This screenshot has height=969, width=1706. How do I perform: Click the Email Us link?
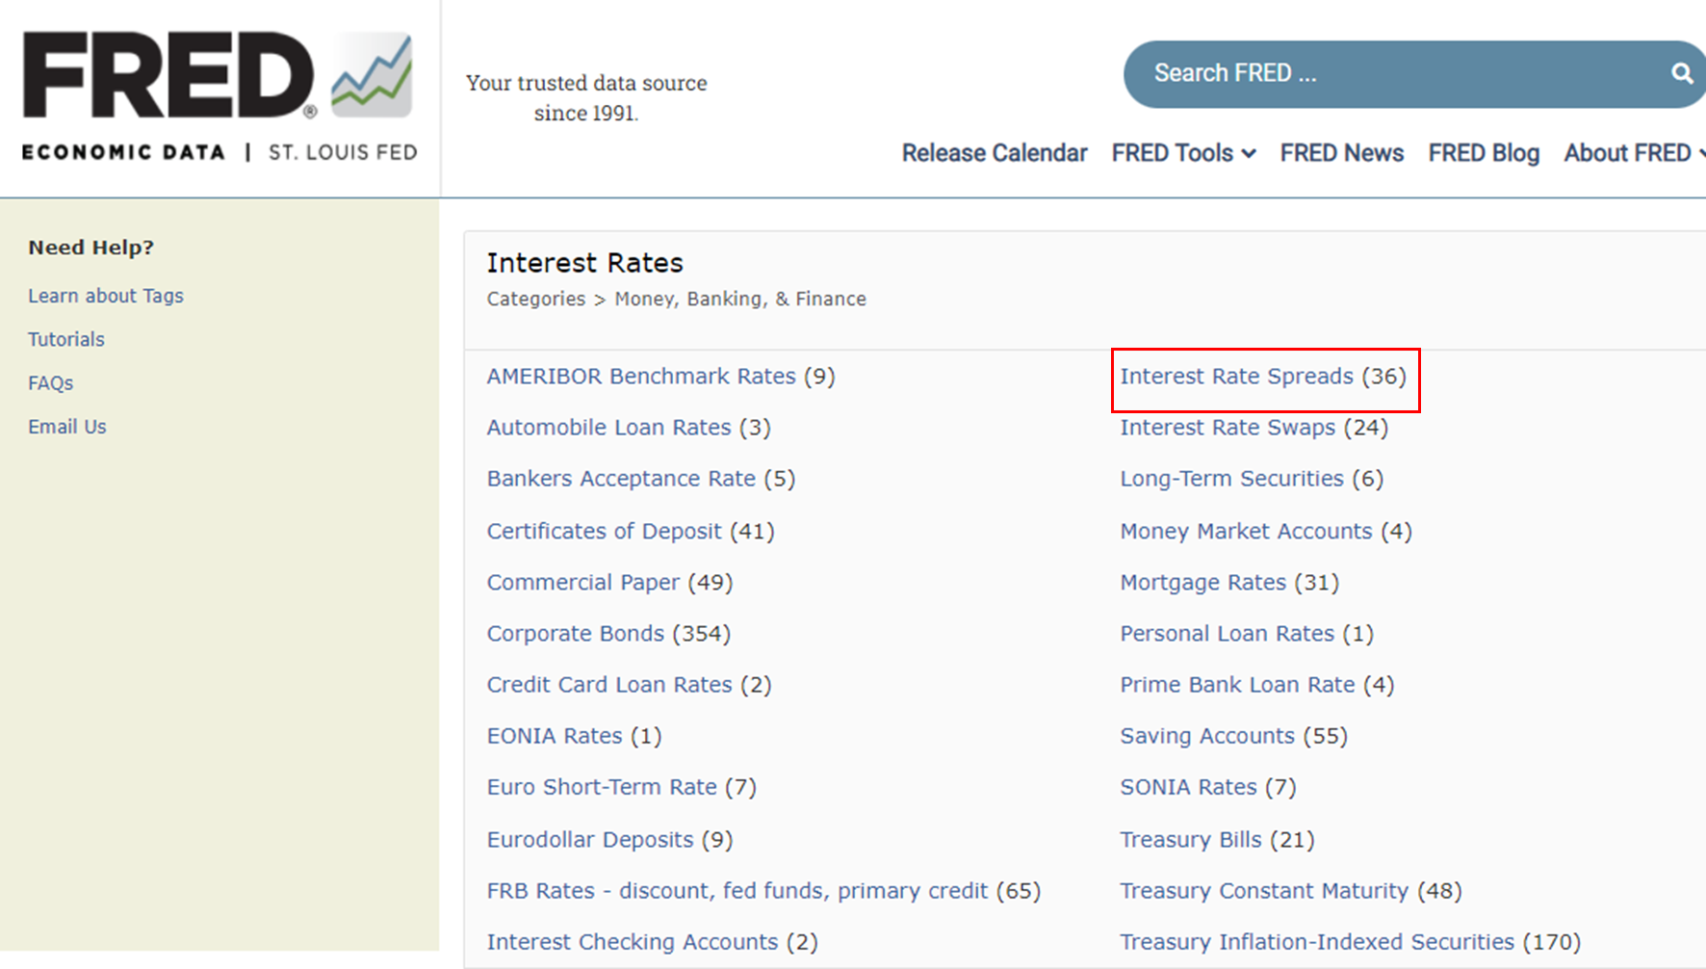pyautogui.click(x=67, y=427)
